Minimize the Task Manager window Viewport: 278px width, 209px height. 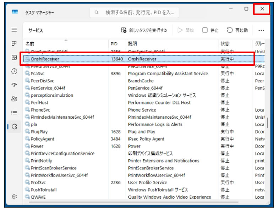pos(231,9)
